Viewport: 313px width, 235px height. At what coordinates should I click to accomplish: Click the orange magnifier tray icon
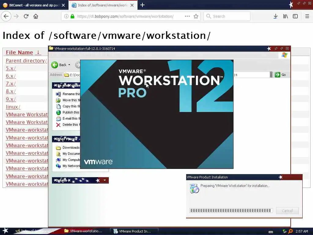[291, 231]
